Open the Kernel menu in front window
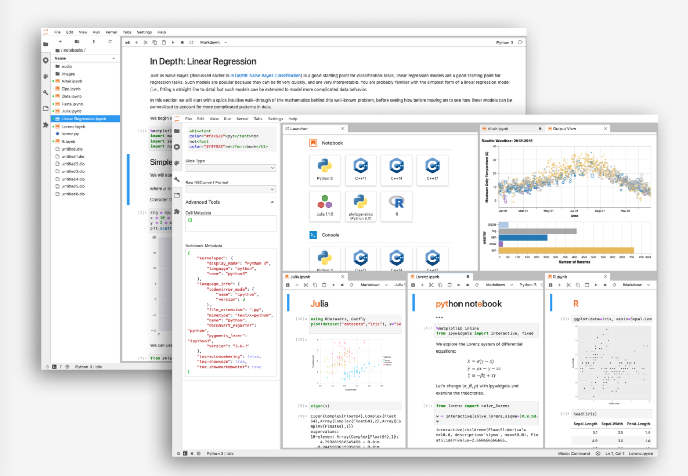The width and height of the screenshot is (688, 476). [x=242, y=119]
